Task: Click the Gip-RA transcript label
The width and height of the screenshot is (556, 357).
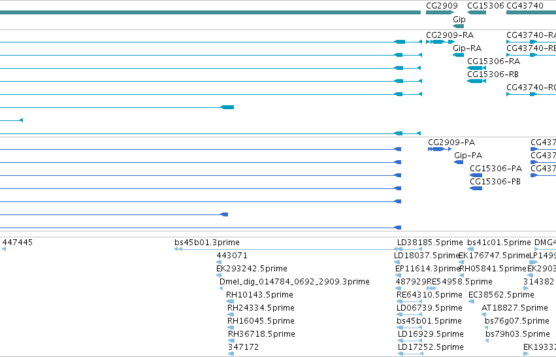Action: pos(467,48)
